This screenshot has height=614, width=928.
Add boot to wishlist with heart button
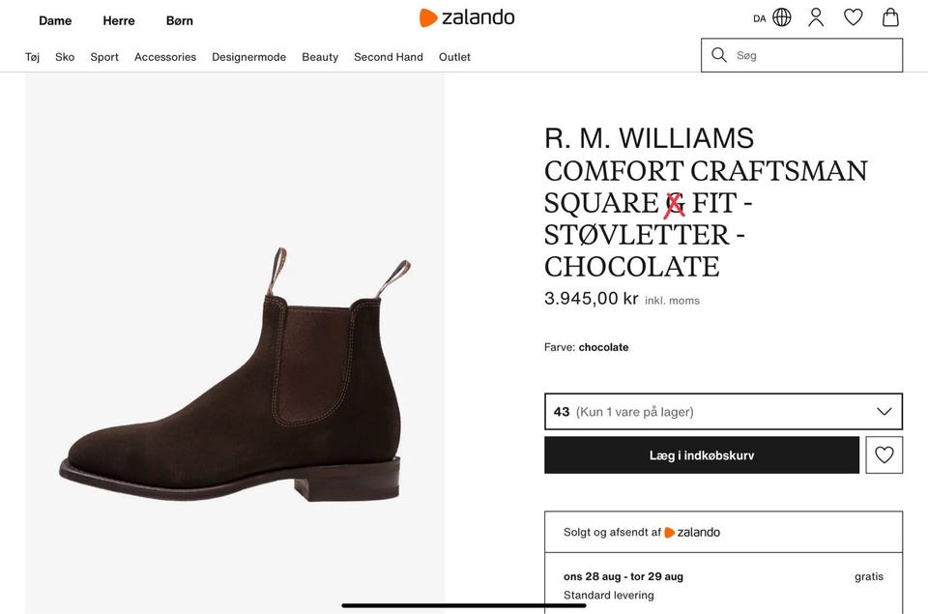pos(884,455)
